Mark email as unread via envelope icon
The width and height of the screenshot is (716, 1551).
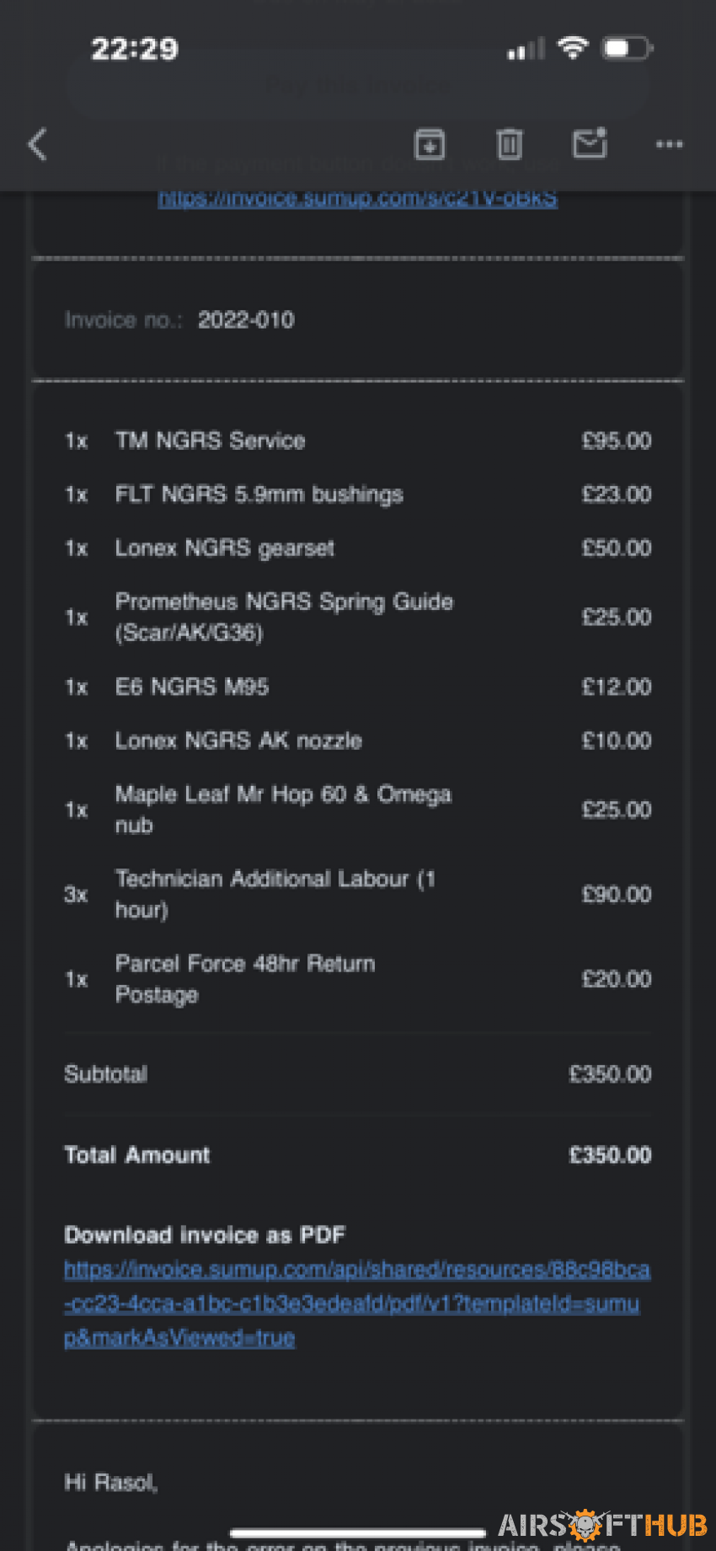coord(590,143)
